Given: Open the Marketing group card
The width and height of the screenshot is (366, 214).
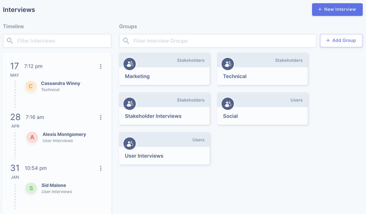Looking at the screenshot, I should point(164,77).
